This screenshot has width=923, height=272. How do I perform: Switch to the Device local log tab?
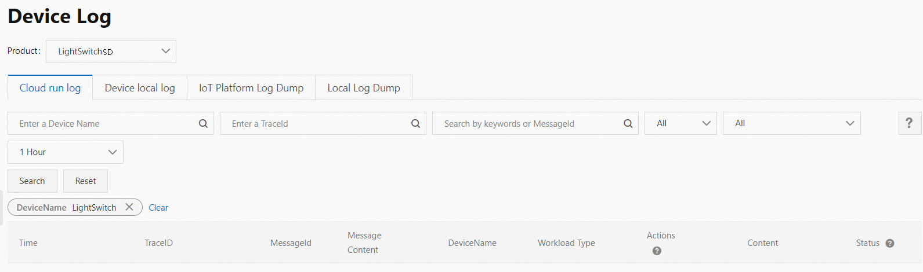(140, 87)
